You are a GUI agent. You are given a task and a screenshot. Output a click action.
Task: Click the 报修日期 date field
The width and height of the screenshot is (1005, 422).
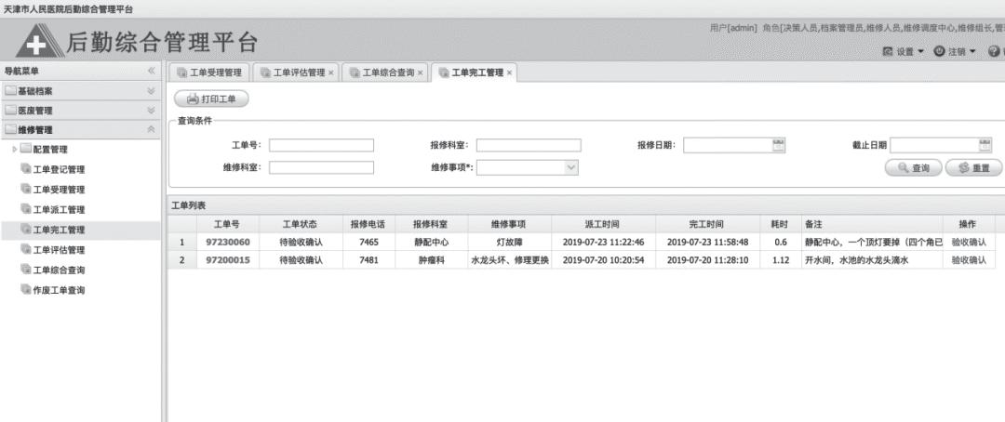click(728, 145)
